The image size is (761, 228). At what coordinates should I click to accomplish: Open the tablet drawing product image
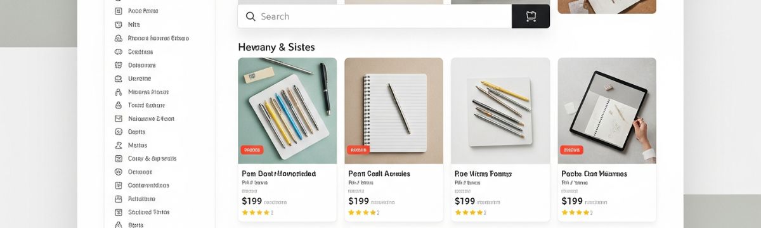tap(607, 111)
